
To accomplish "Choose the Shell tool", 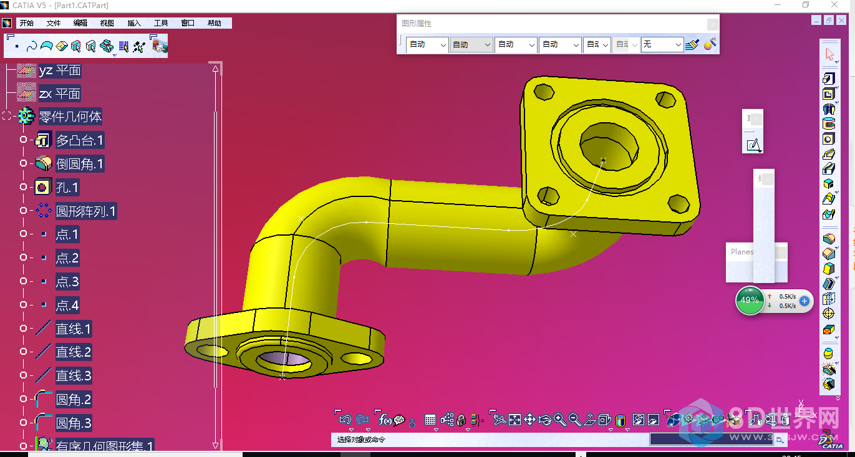I will tap(828, 283).
